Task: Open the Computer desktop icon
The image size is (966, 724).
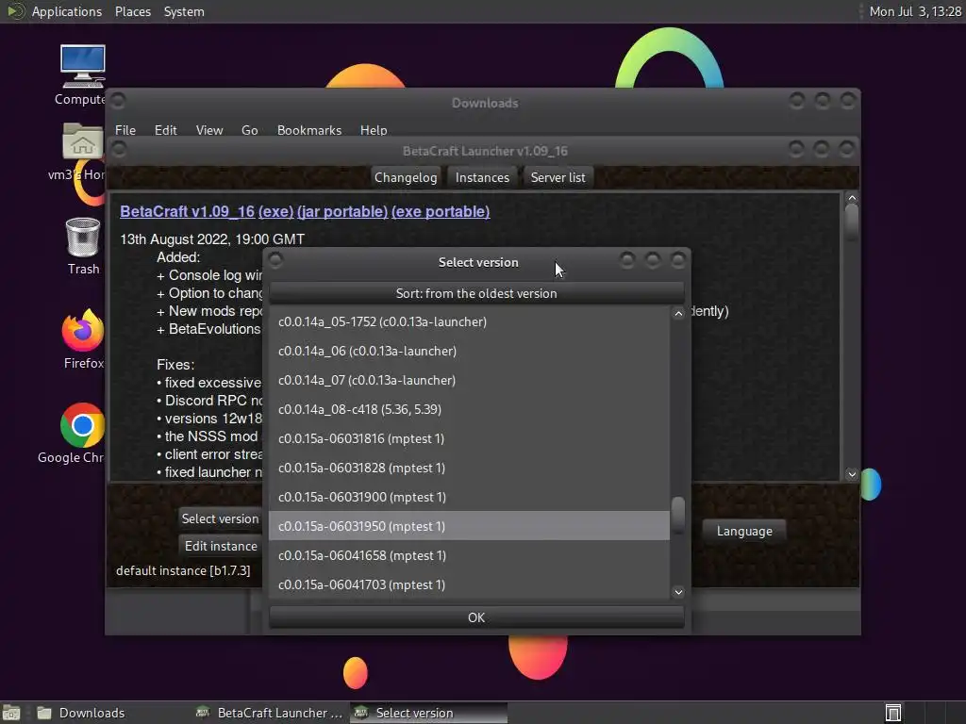Action: pyautogui.click(x=83, y=67)
